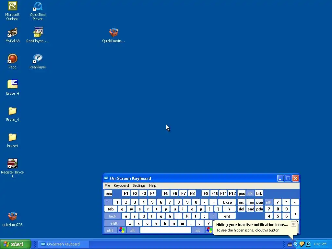Click the numpad 7 key
Viewport: 332px width, 249px height.
pyautogui.click(x=269, y=209)
